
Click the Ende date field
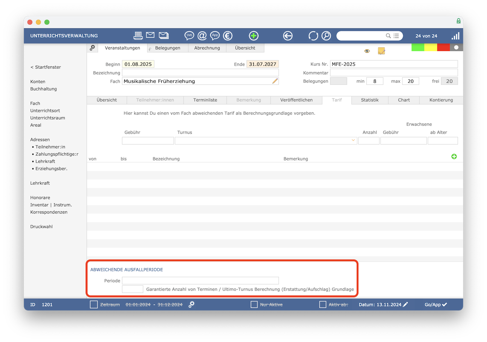(x=262, y=64)
